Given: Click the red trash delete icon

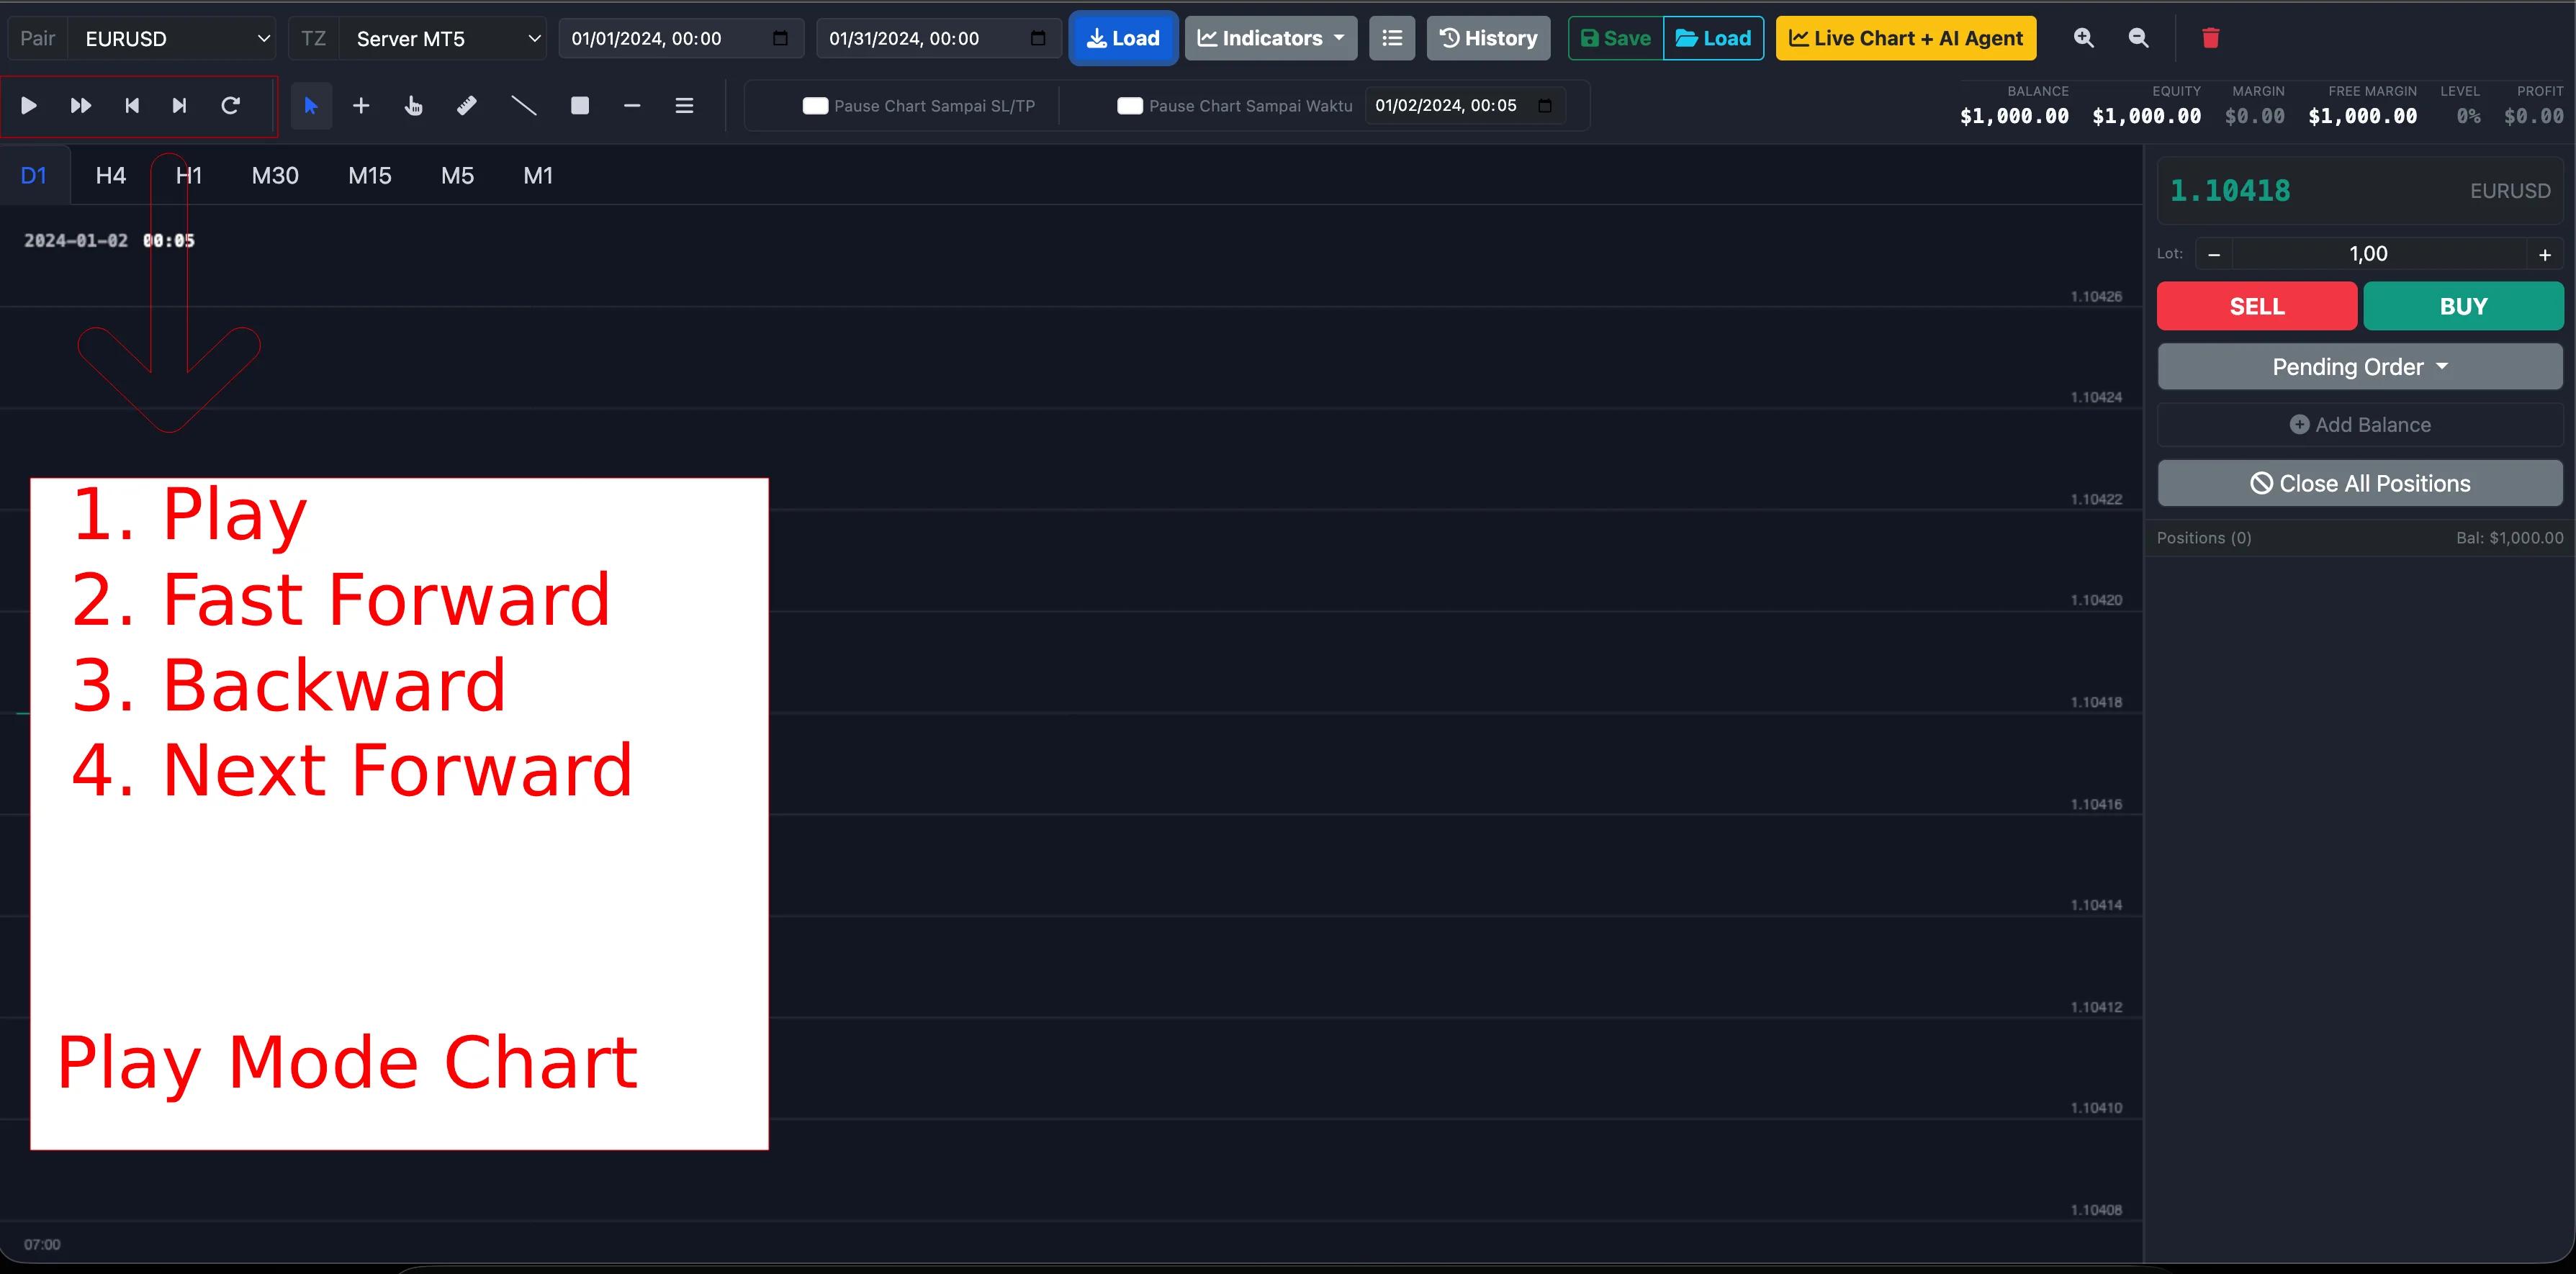Looking at the screenshot, I should [2210, 38].
